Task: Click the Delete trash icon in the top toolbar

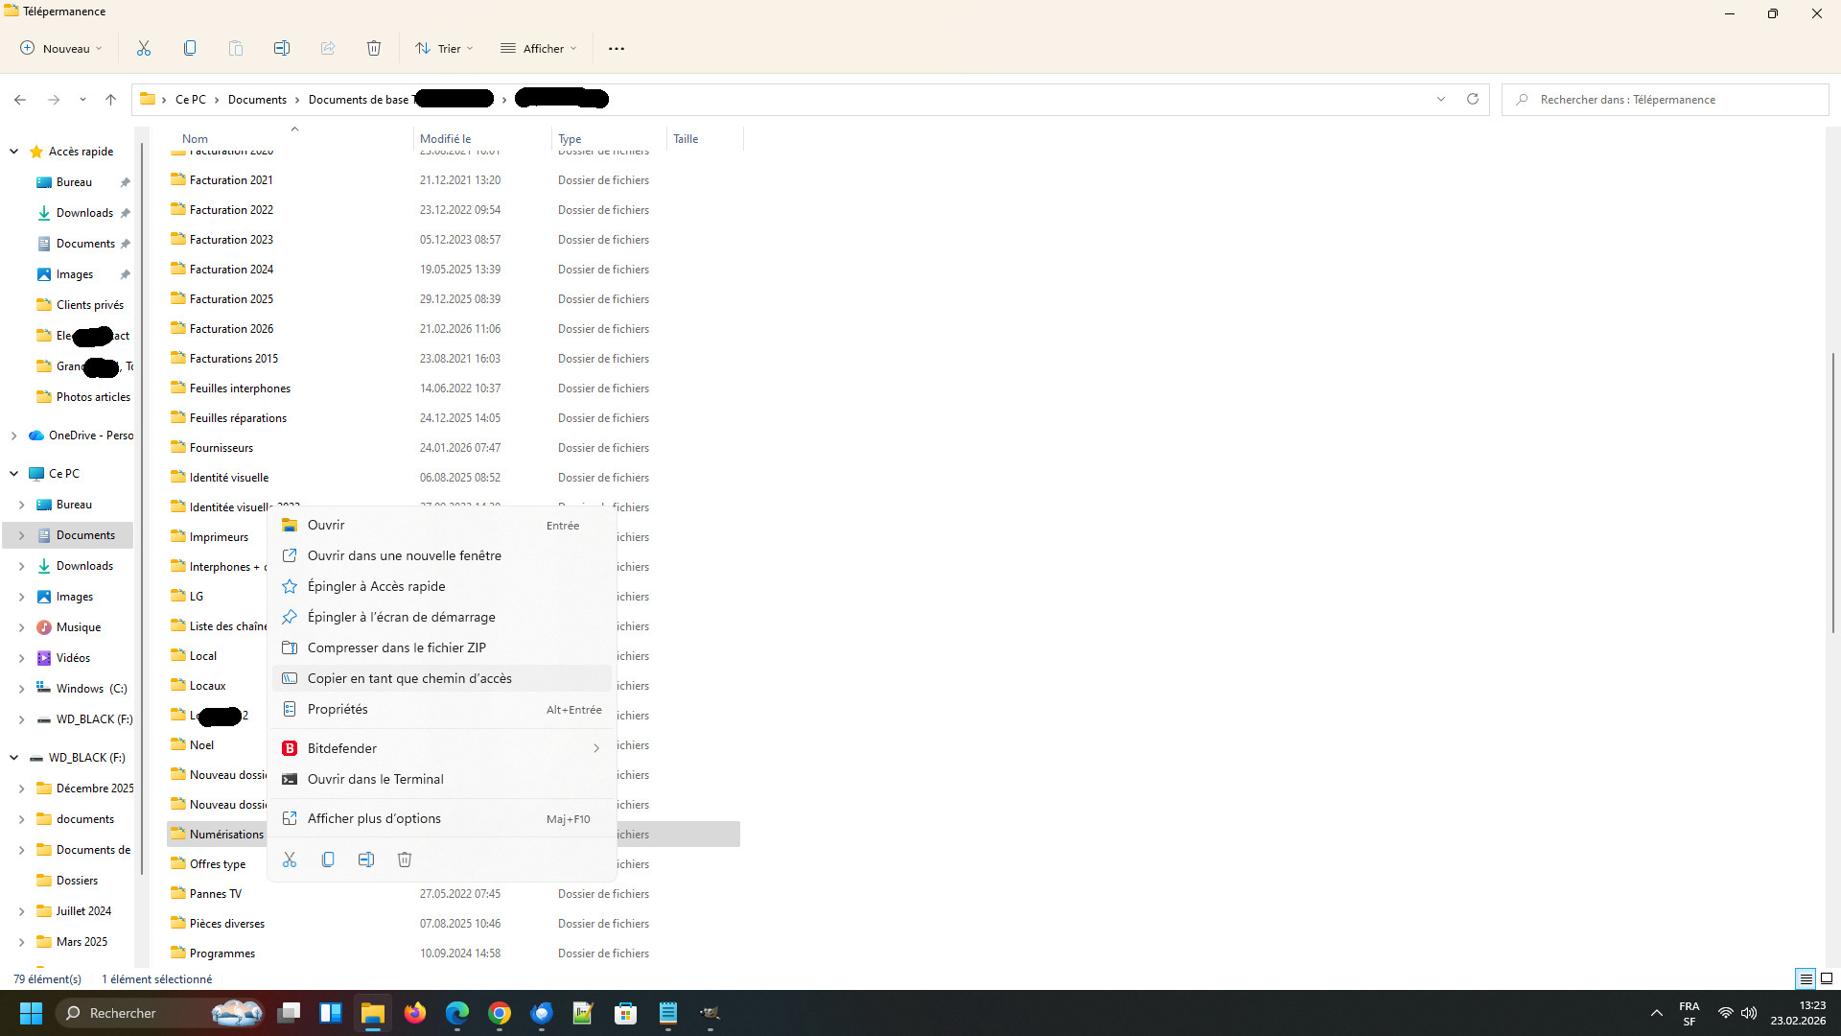Action: tap(374, 48)
